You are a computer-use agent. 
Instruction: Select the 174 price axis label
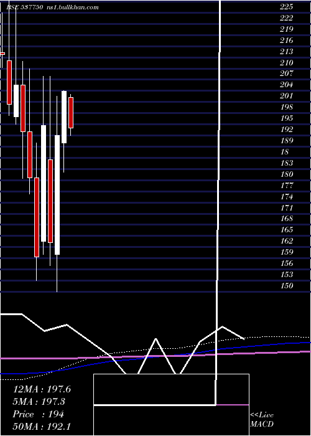pos(286,197)
